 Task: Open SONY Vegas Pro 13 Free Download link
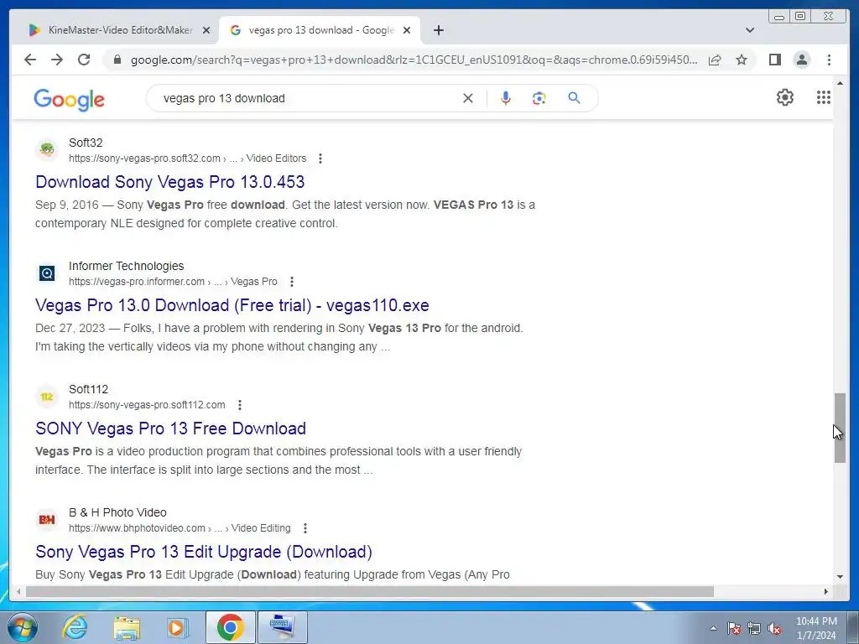click(171, 428)
